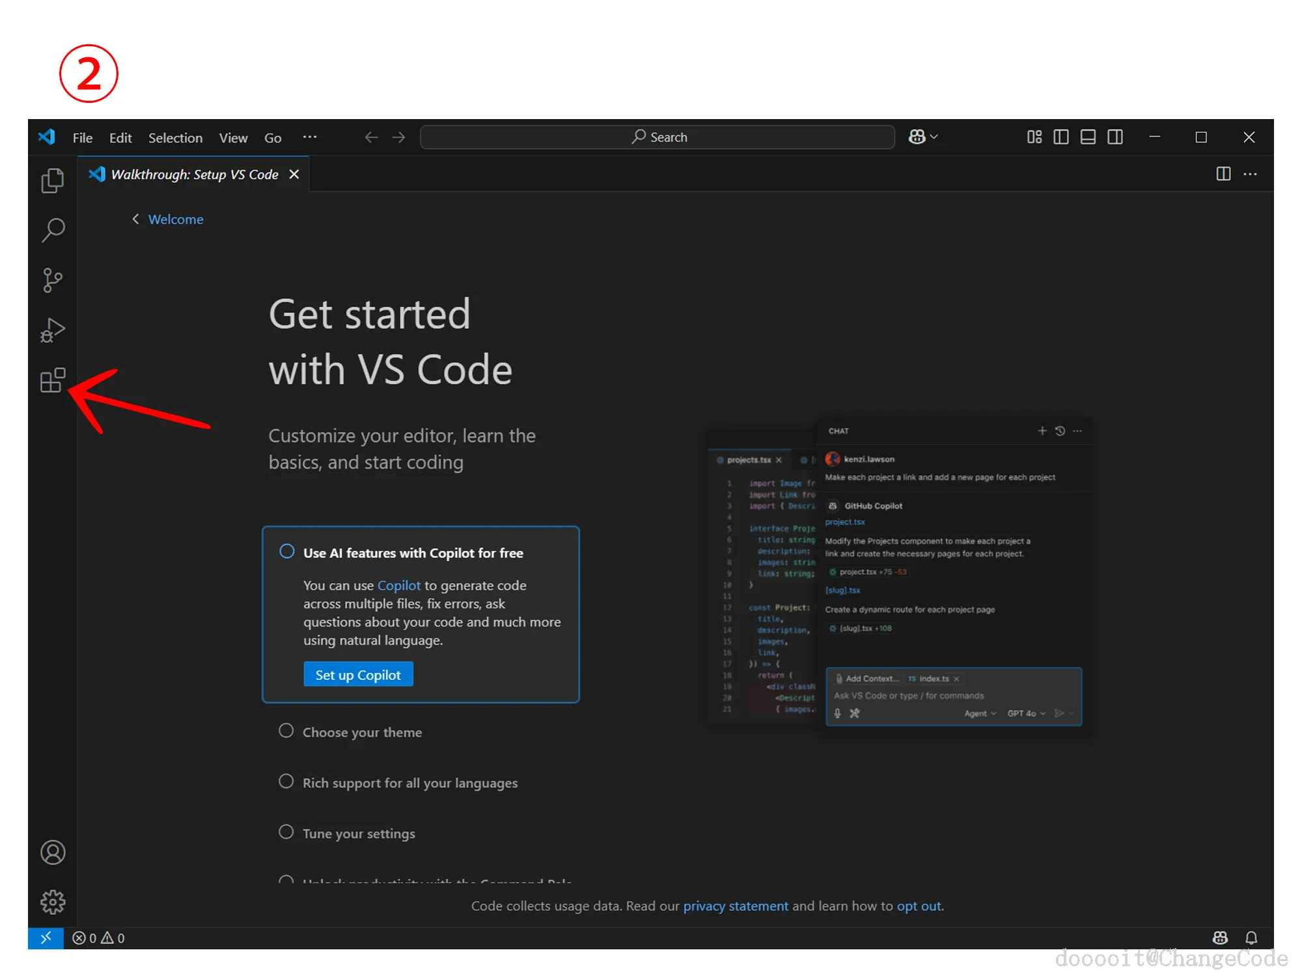The image size is (1302, 976).
Task: Open editor More Actions ellipsis menu
Action: [x=1250, y=174]
